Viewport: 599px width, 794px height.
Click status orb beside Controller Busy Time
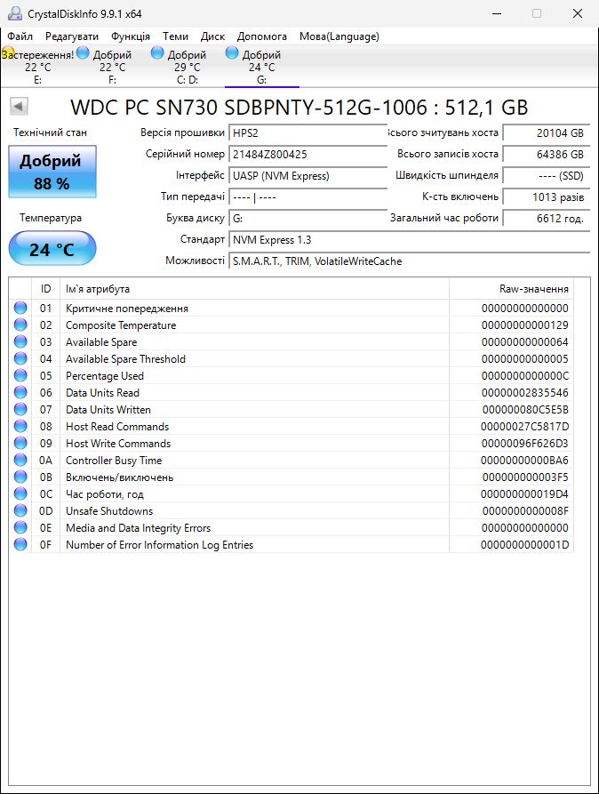click(x=20, y=460)
